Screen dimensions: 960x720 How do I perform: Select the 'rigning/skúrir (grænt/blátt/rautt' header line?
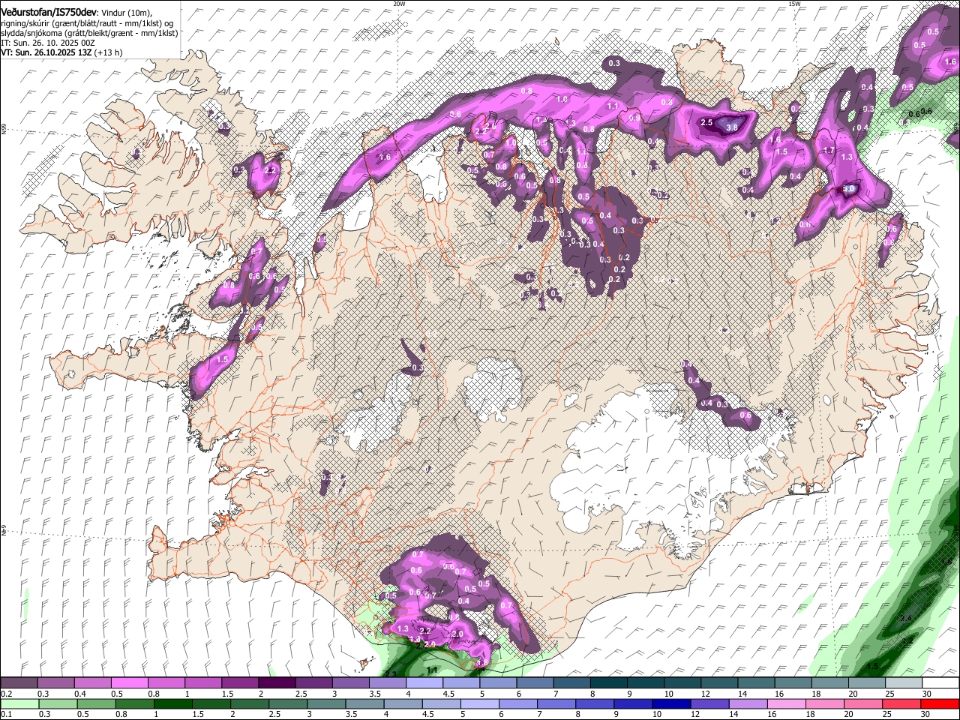pyautogui.click(x=88, y=23)
